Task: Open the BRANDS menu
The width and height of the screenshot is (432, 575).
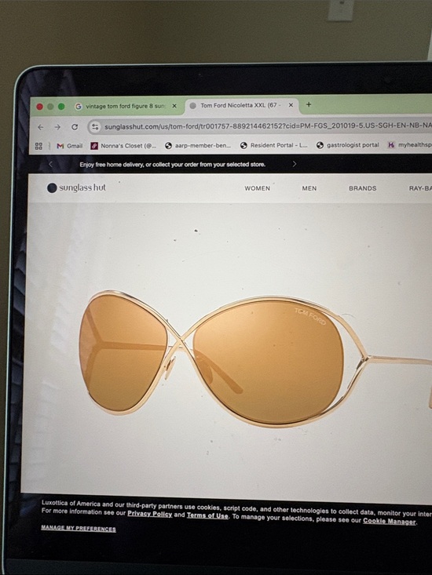Action: [x=363, y=188]
